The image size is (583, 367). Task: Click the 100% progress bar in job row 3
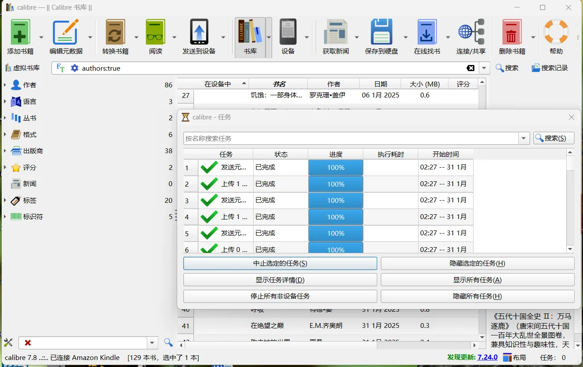(x=336, y=200)
